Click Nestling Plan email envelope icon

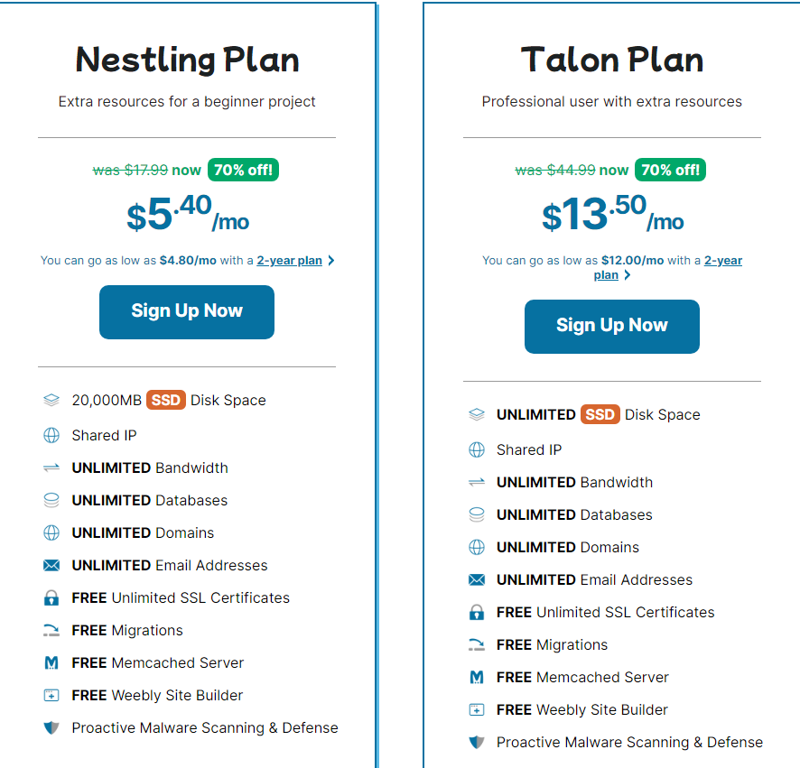tap(51, 566)
